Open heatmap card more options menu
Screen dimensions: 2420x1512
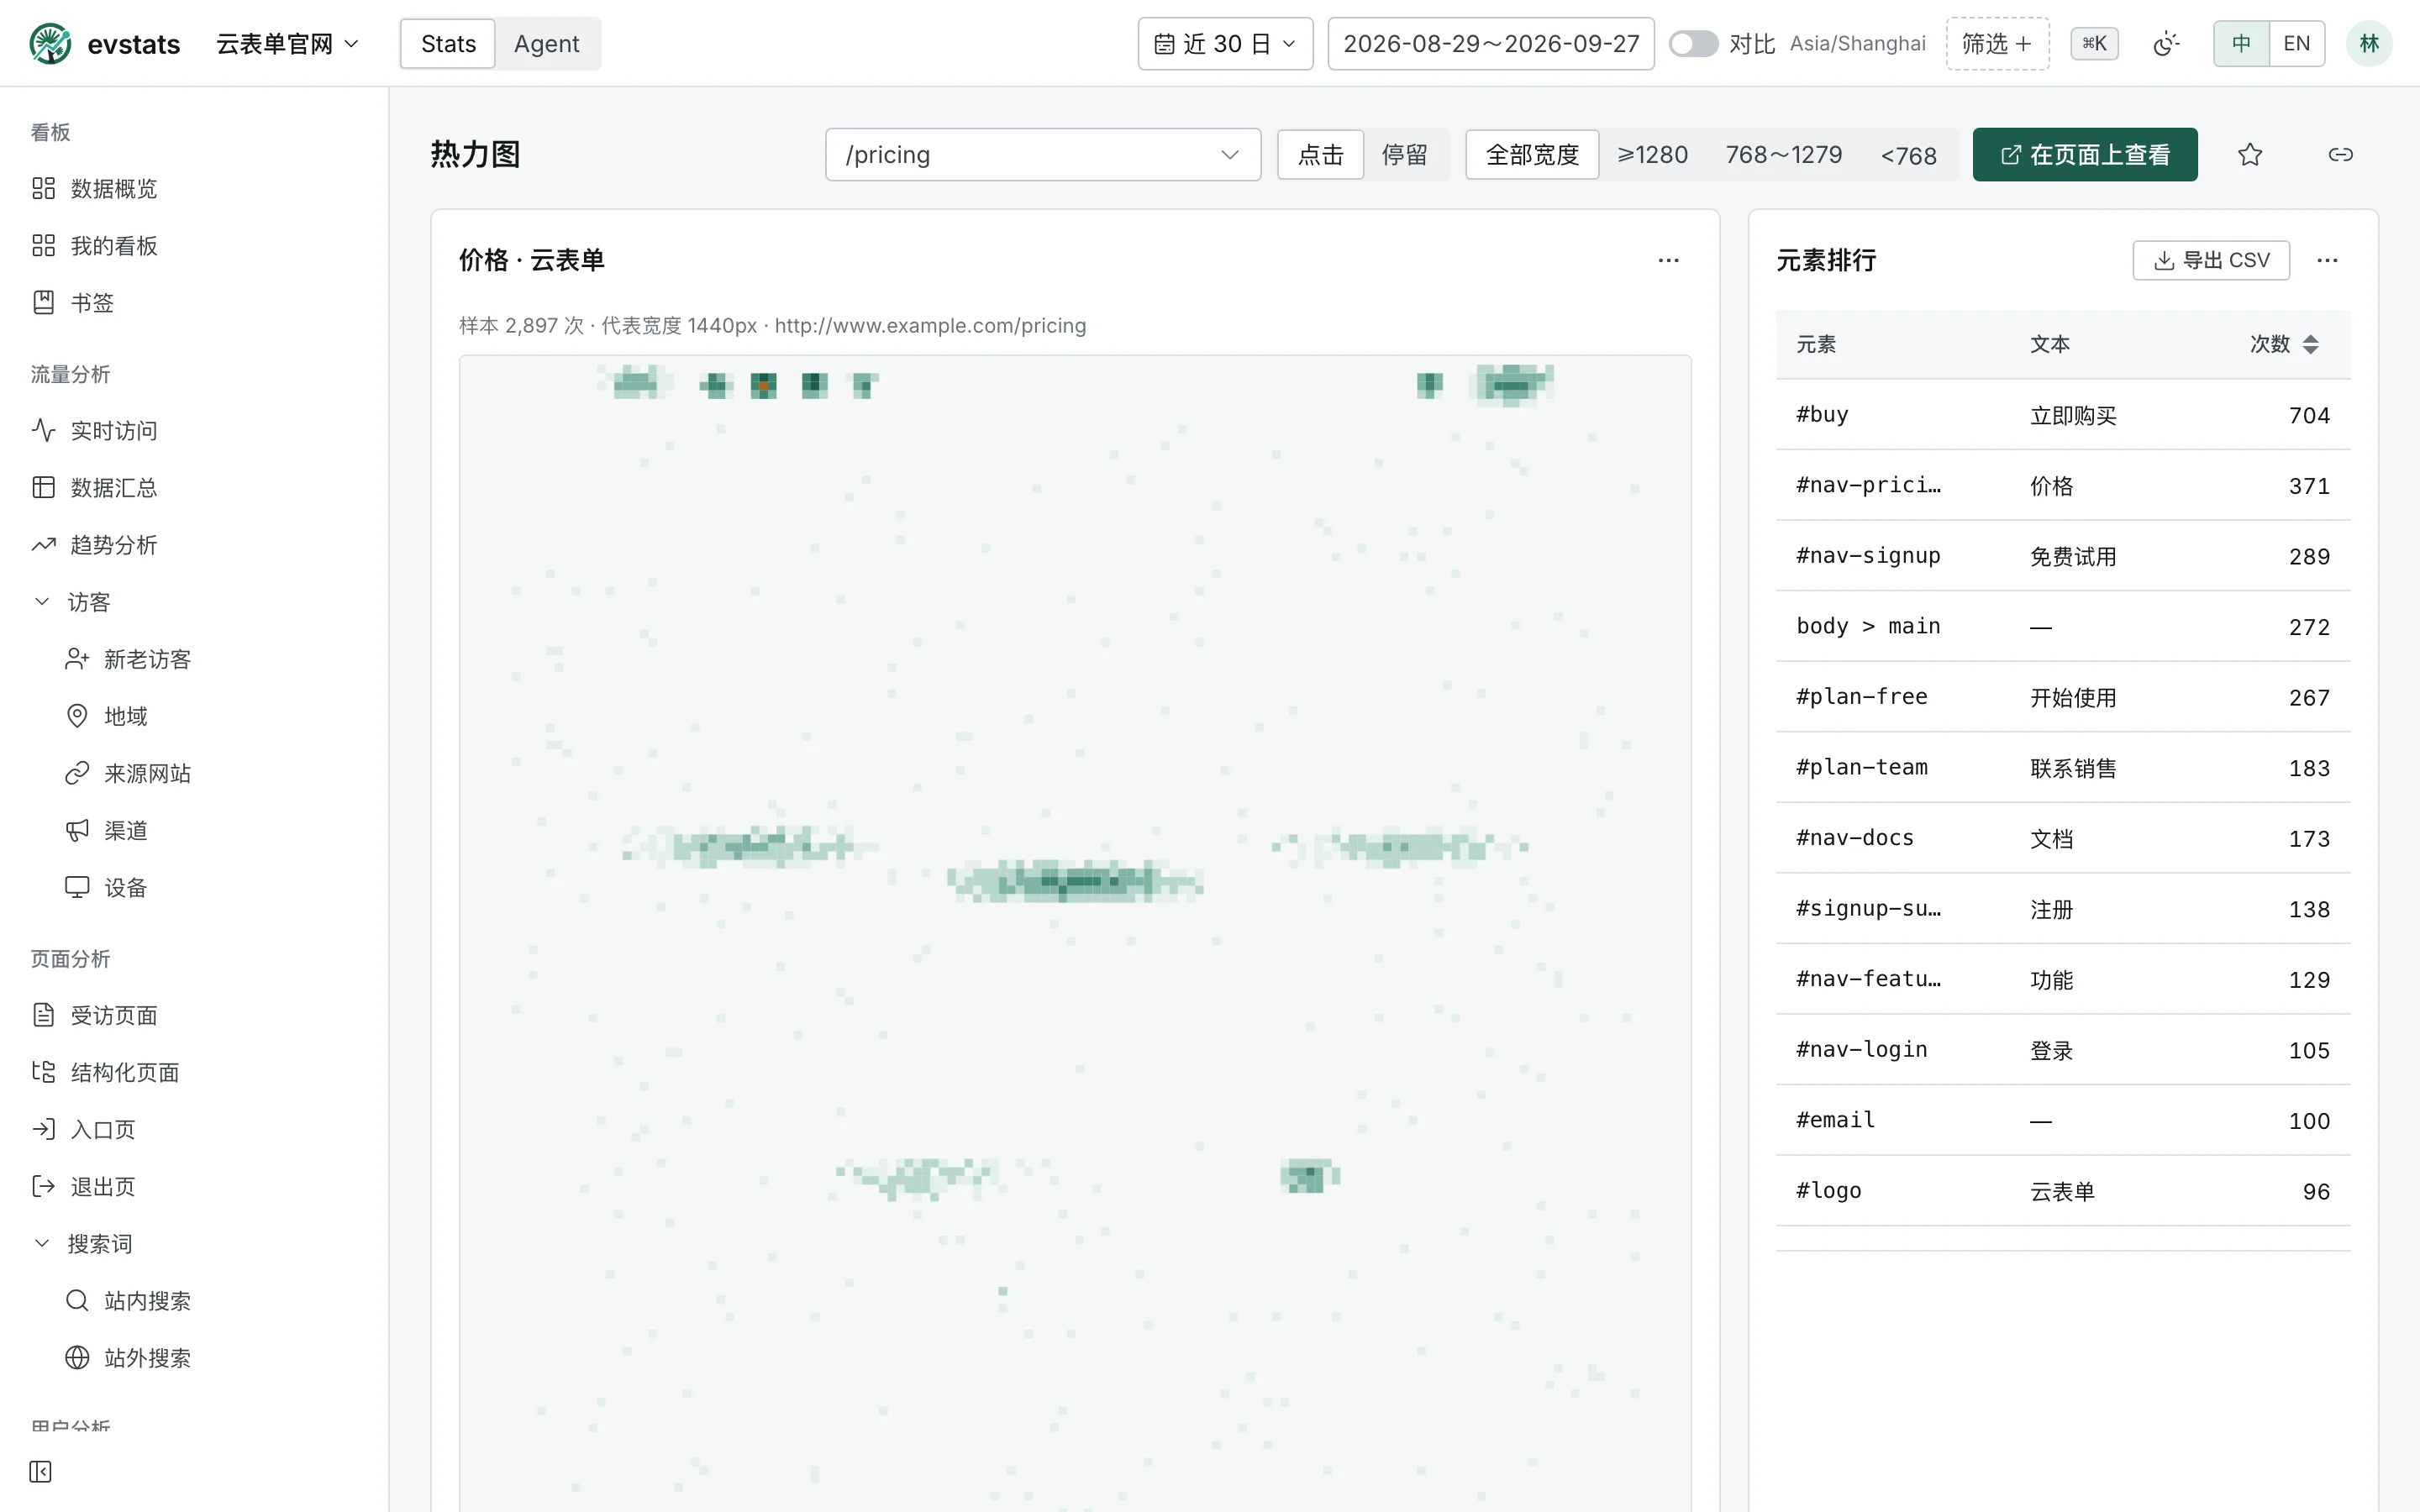pos(1668,261)
